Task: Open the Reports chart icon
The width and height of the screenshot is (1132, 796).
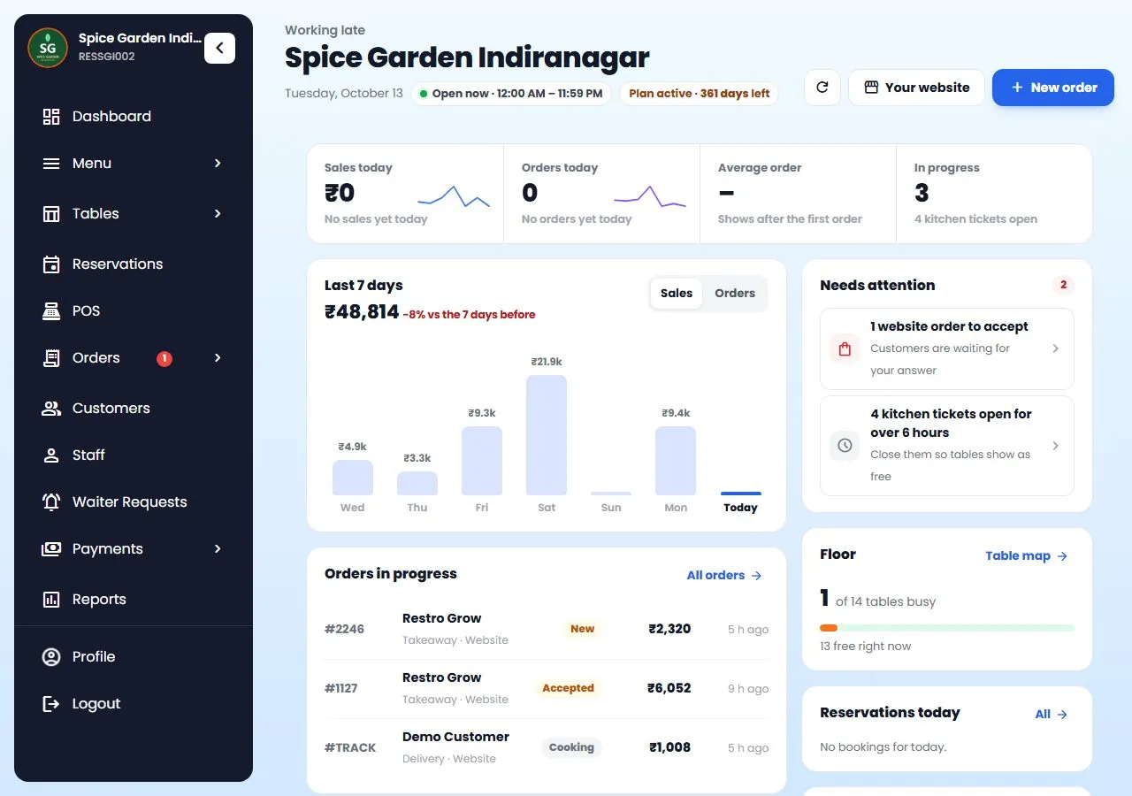Action: coord(51,599)
